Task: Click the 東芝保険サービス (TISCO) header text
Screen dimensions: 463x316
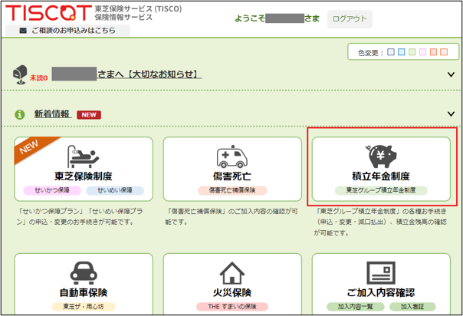Action: [x=139, y=9]
